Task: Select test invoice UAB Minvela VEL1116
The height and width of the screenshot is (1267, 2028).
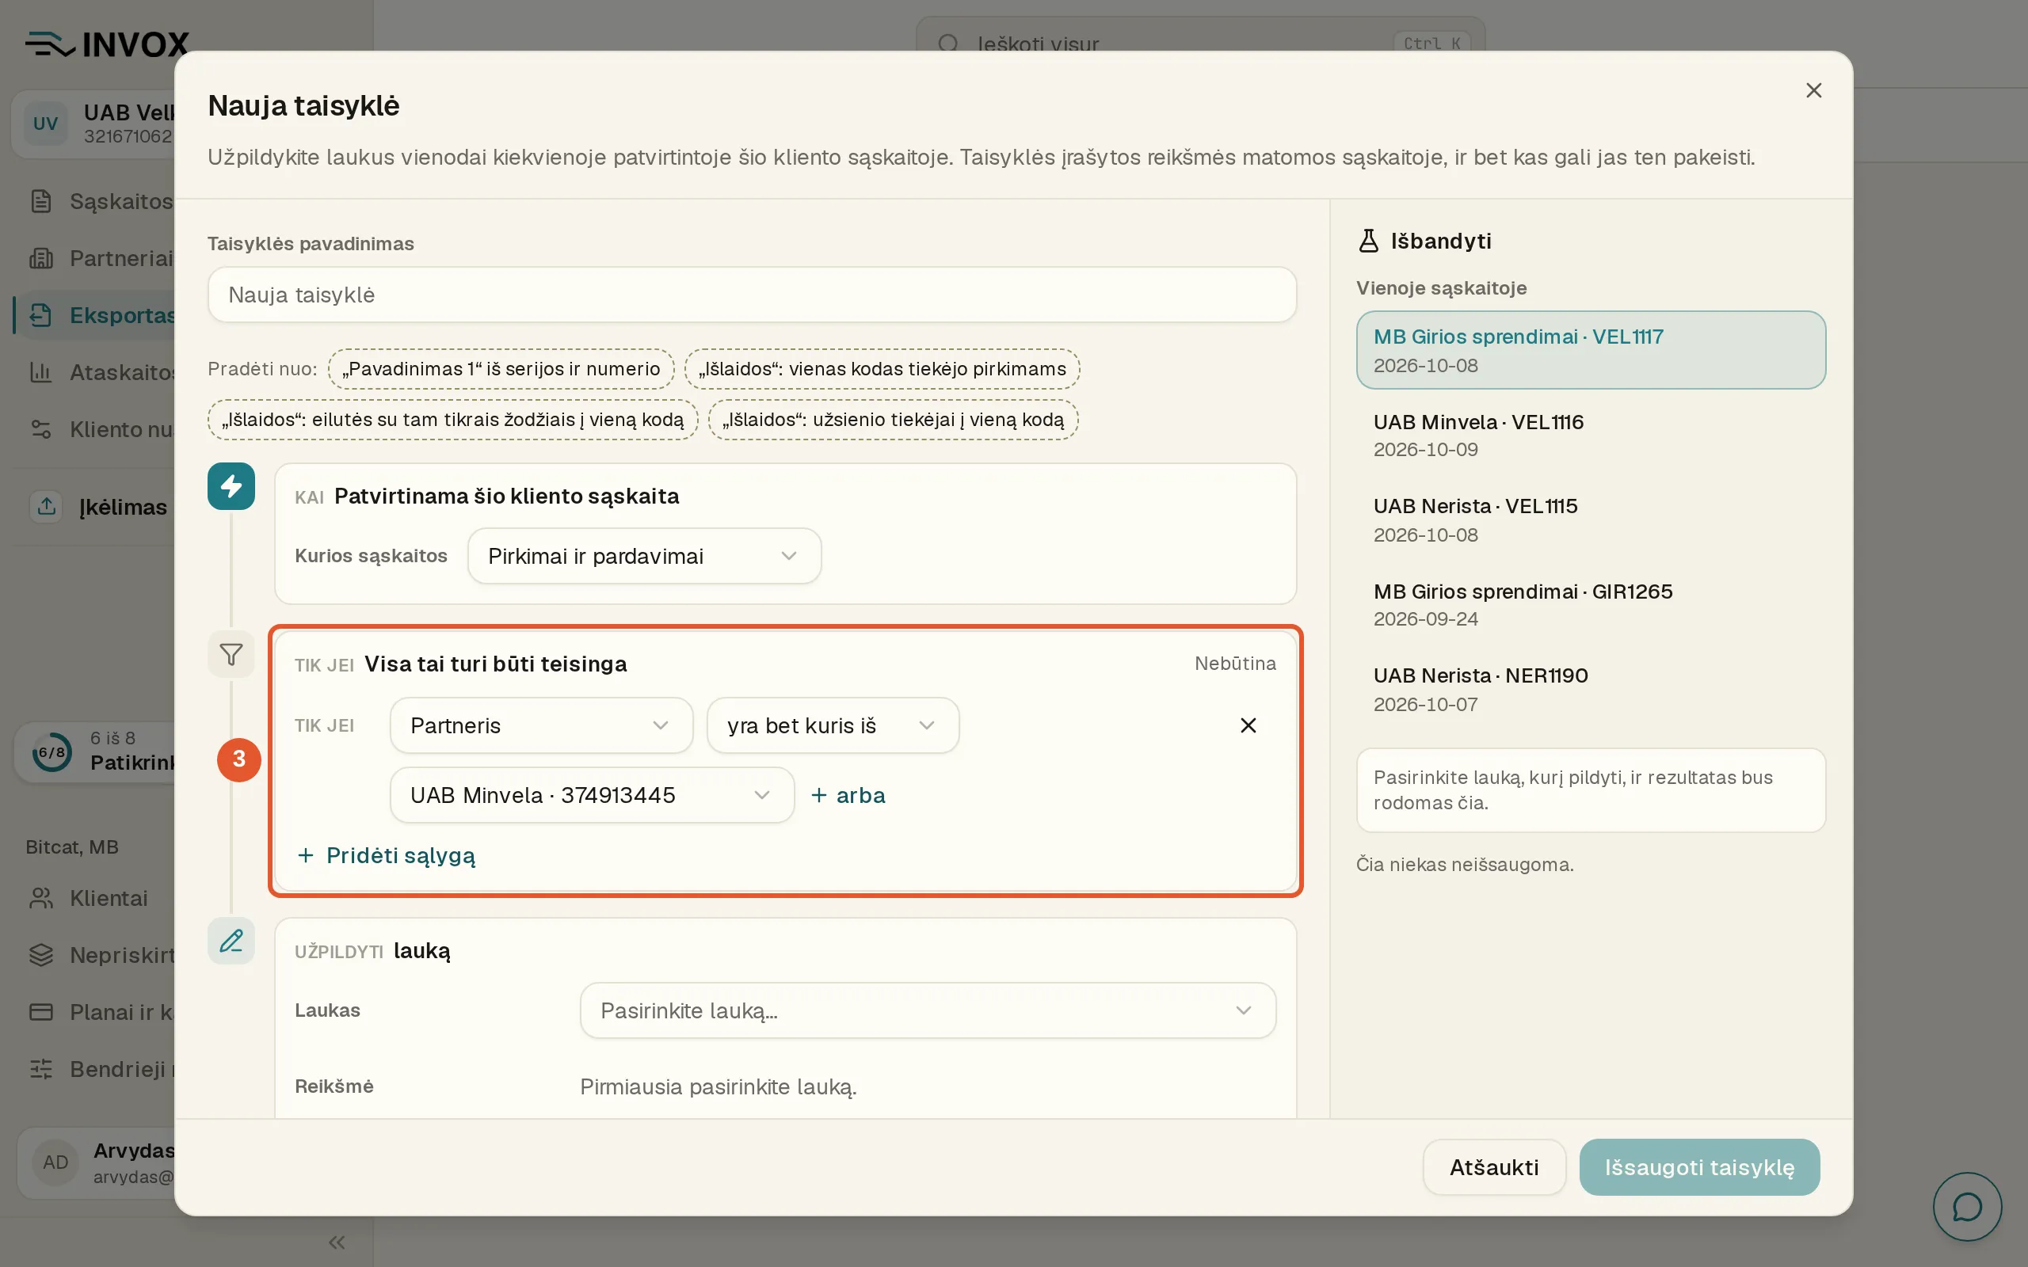Action: 1591,435
